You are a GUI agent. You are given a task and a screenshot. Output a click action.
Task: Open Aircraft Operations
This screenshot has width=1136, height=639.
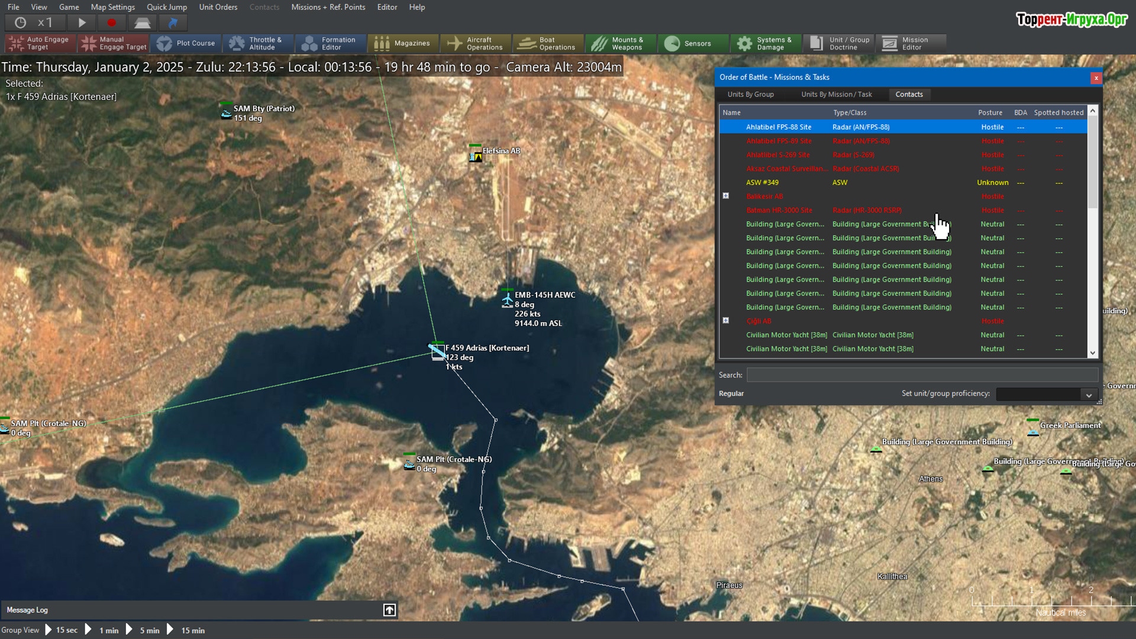pyautogui.click(x=475, y=43)
